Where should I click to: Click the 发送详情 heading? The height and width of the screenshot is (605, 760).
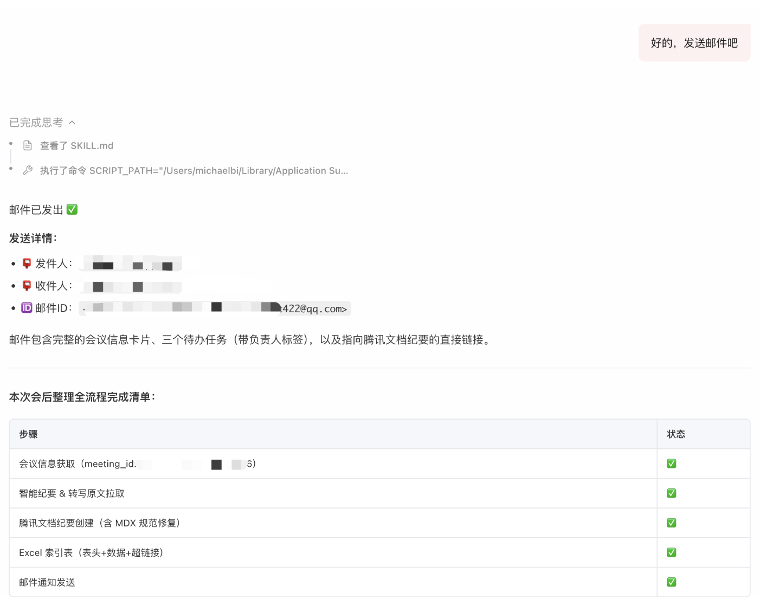[x=33, y=239]
